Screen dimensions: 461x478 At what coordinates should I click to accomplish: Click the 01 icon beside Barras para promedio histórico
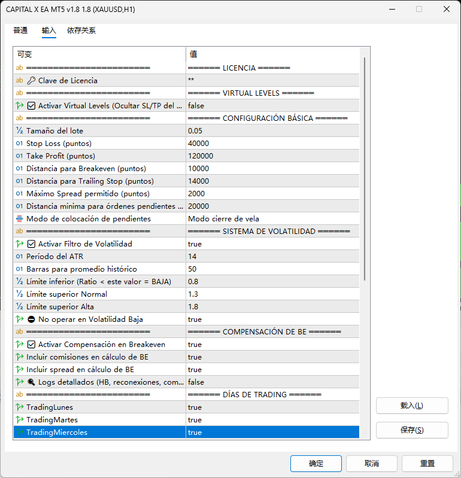tap(20, 269)
